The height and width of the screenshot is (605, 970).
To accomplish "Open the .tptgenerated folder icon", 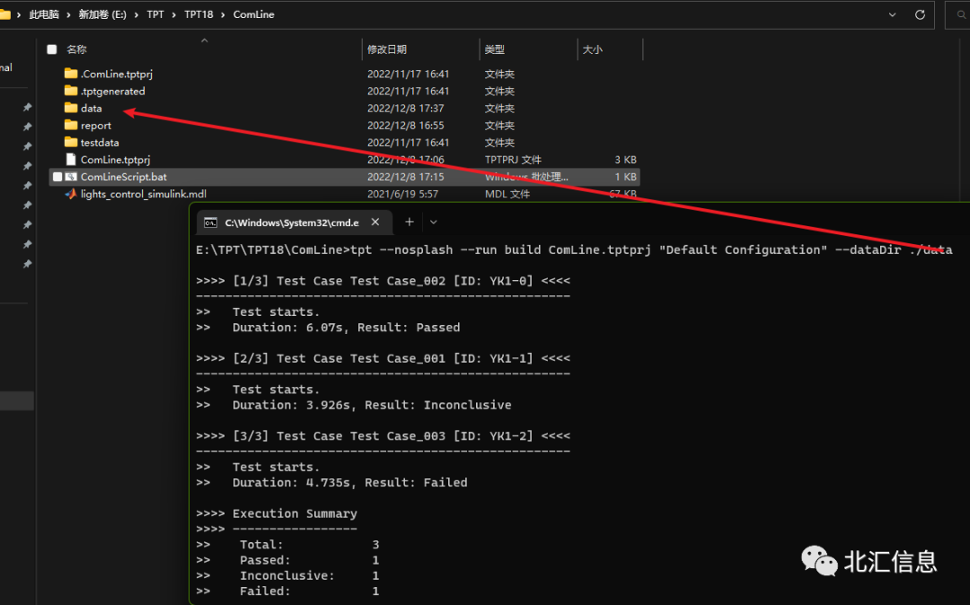I will click(x=71, y=91).
